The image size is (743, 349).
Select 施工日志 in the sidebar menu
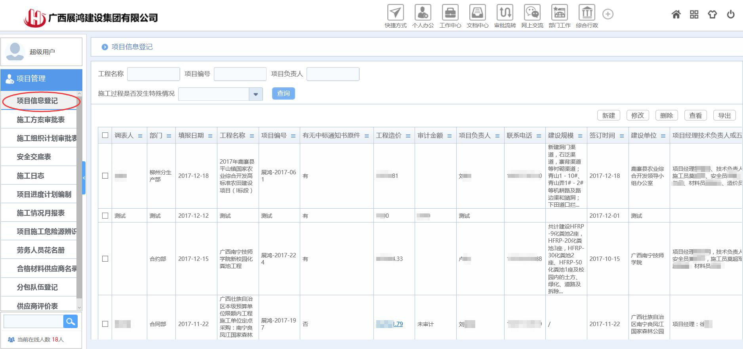(x=30, y=176)
